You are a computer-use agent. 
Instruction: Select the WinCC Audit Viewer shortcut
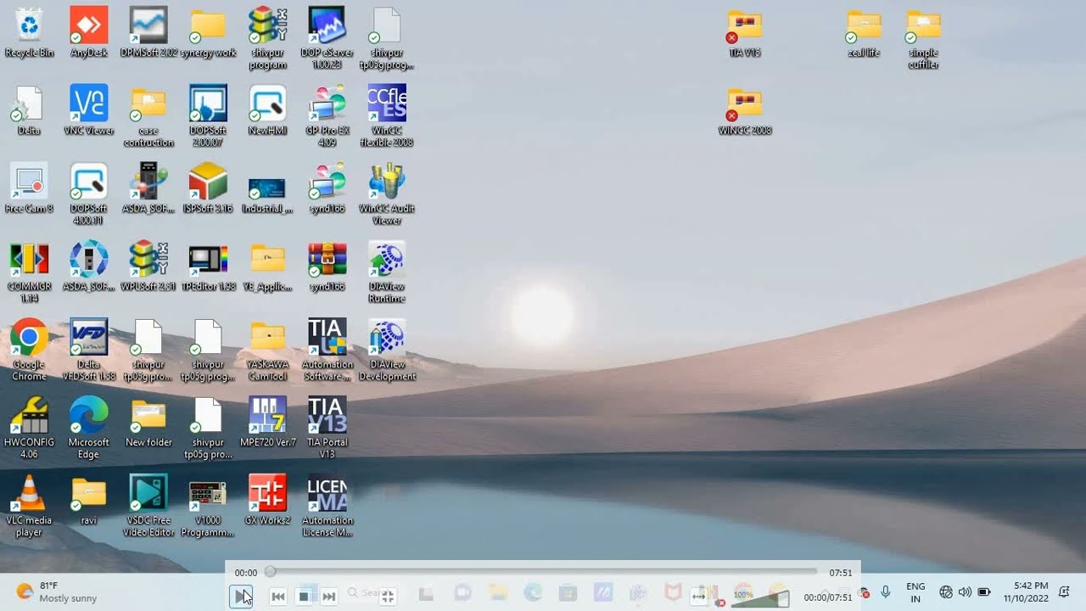[387, 194]
